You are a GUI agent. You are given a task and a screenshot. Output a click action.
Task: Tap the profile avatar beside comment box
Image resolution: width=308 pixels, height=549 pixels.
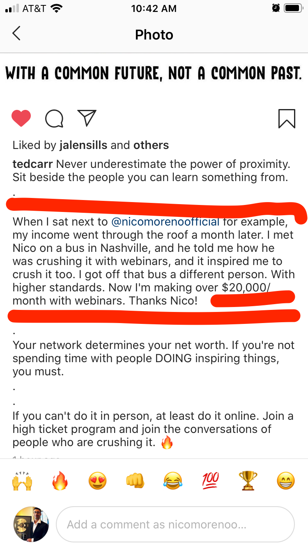pyautogui.click(x=31, y=525)
